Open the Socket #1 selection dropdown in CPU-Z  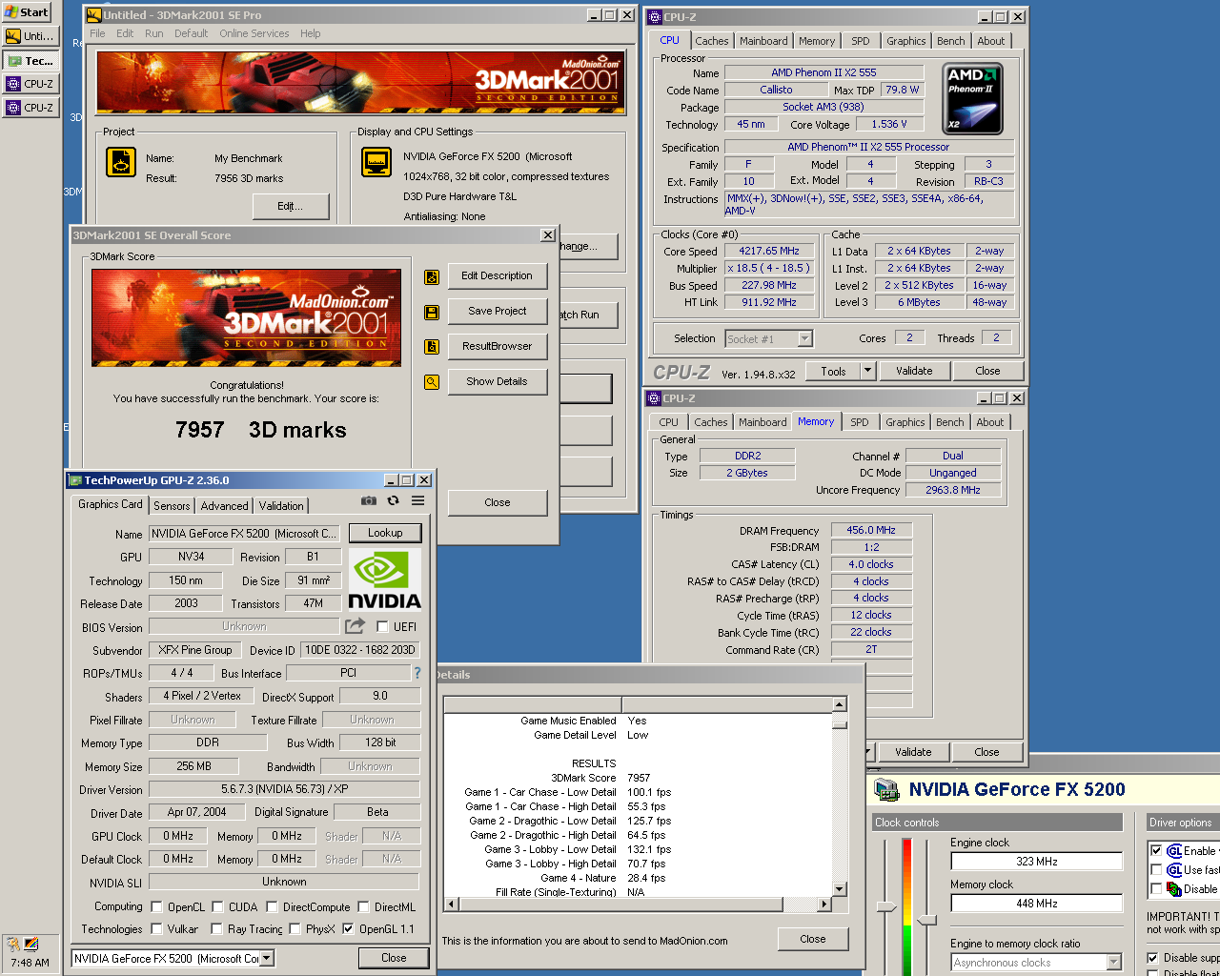pyautogui.click(x=805, y=338)
